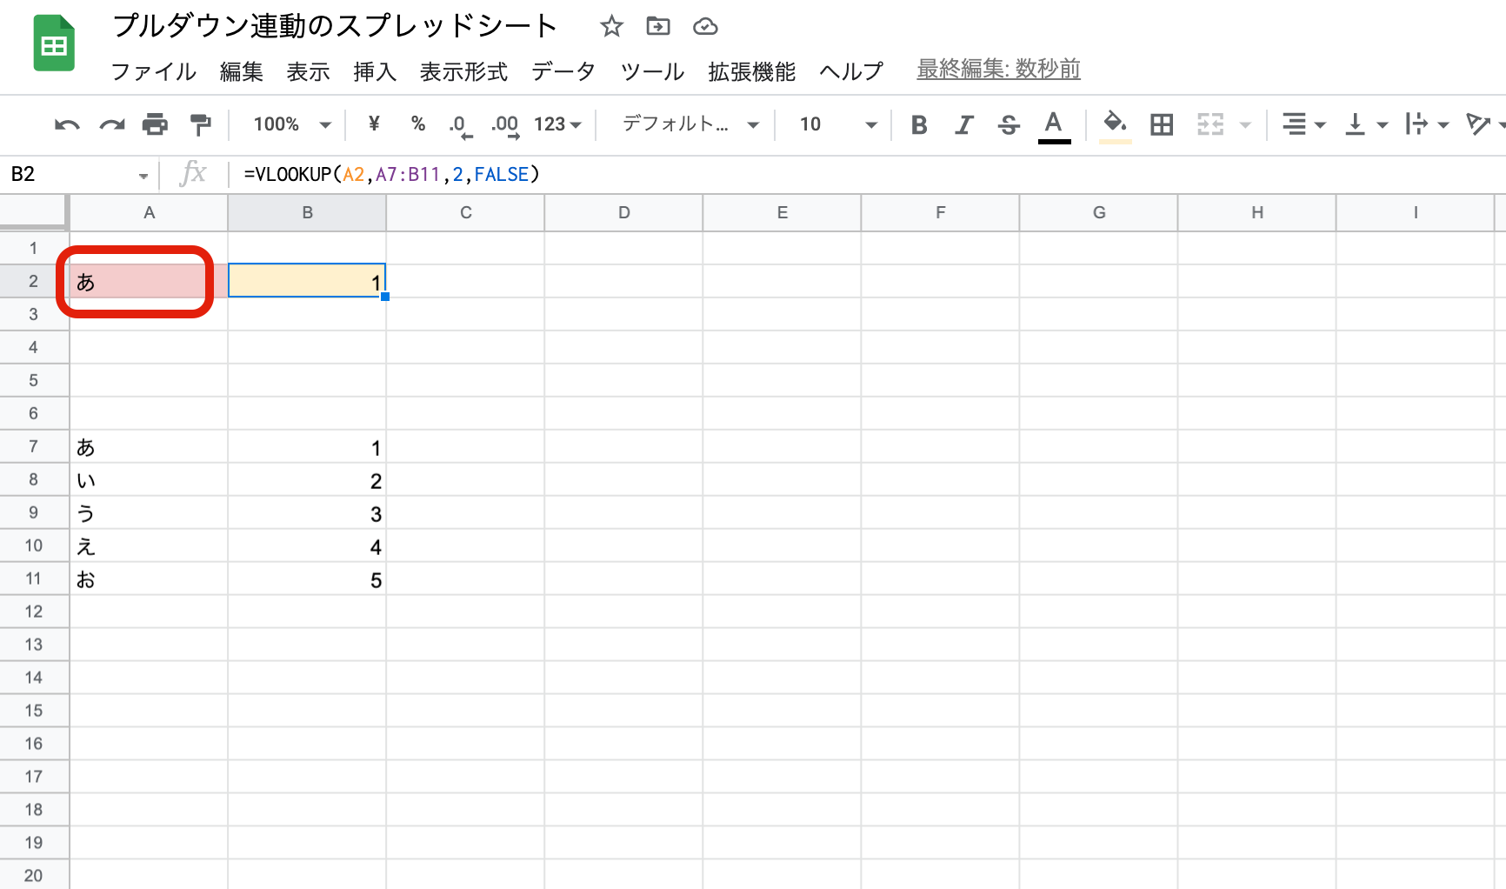
Task: Open the ファイル menu
Action: click(x=154, y=71)
